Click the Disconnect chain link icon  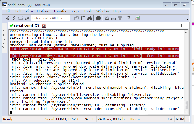27,18
